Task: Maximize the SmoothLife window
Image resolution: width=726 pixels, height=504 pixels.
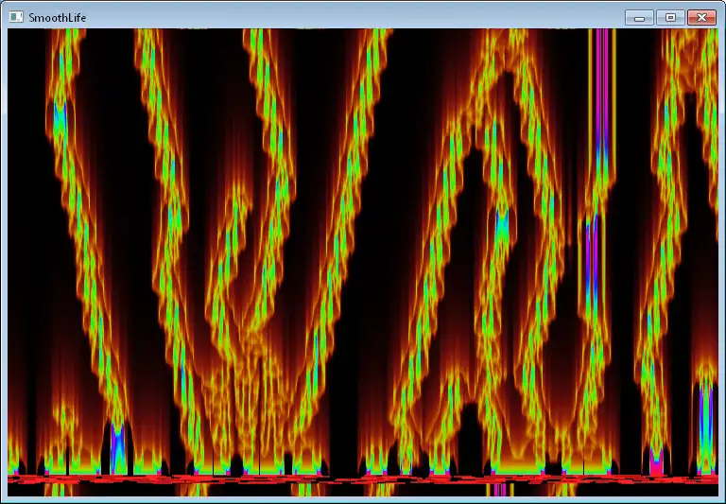Action: click(670, 18)
